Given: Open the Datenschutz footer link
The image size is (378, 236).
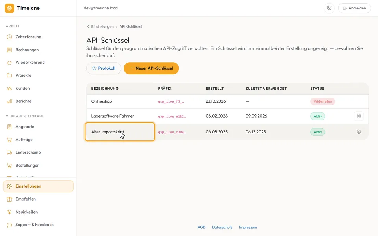Looking at the screenshot, I should [x=222, y=227].
